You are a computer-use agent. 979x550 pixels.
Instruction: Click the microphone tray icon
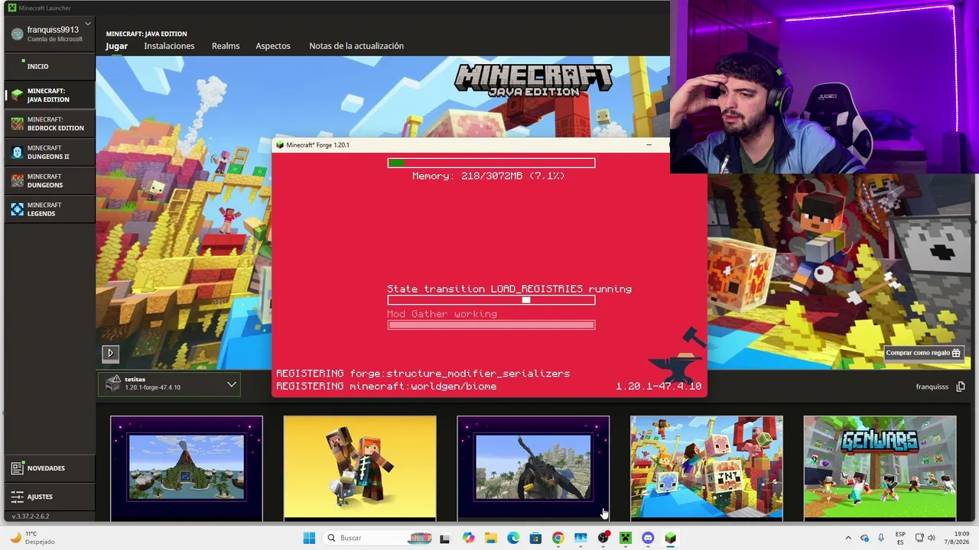tap(881, 538)
